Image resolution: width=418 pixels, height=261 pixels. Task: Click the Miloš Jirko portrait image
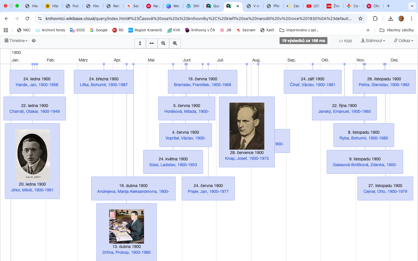click(x=32, y=155)
